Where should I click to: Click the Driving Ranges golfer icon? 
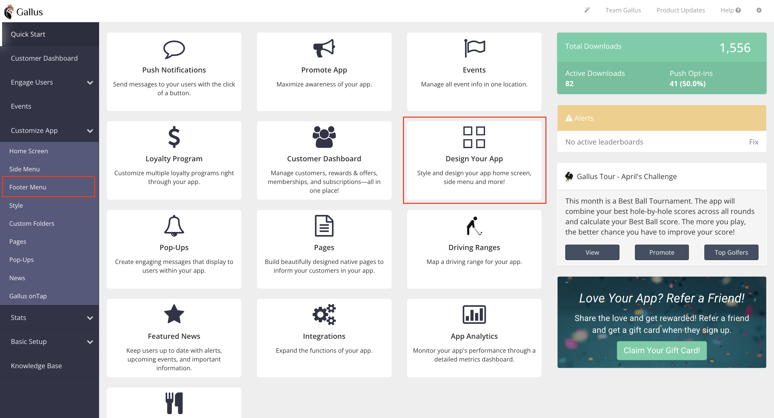coord(474,226)
